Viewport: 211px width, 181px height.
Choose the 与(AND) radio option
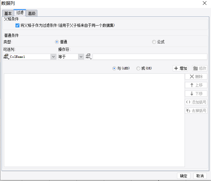[x=114, y=69]
